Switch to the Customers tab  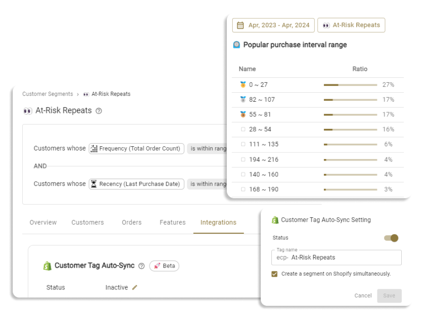[87, 222]
